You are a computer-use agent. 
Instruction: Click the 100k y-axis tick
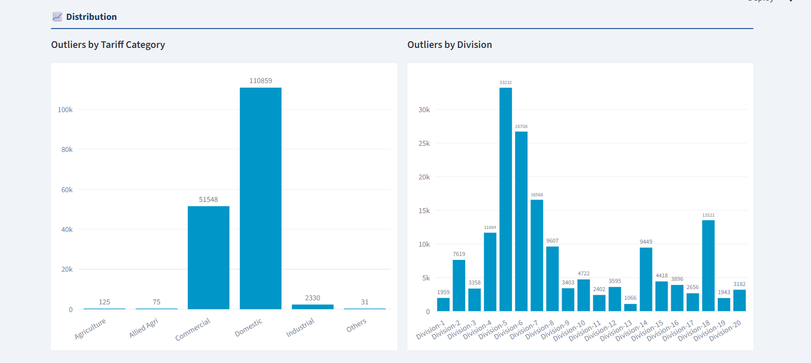(65, 110)
